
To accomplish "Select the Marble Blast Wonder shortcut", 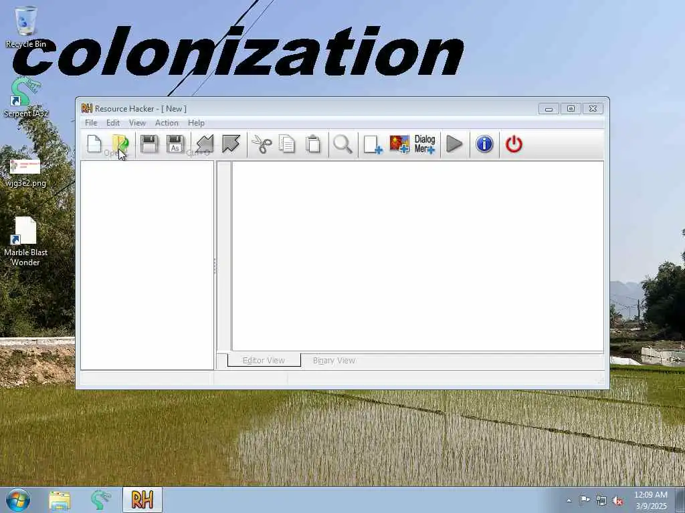I will coord(26,241).
